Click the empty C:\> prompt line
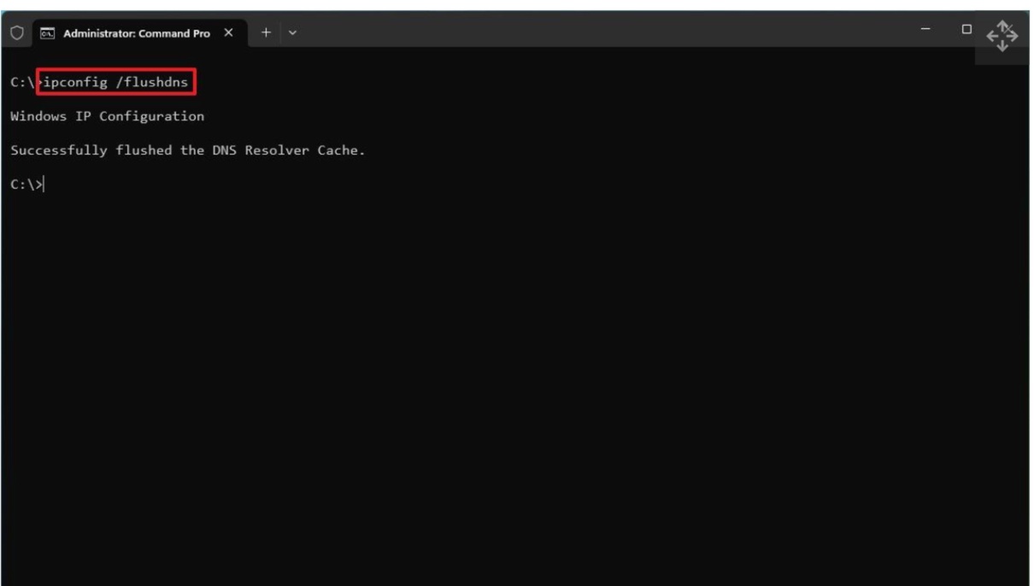 coord(26,184)
